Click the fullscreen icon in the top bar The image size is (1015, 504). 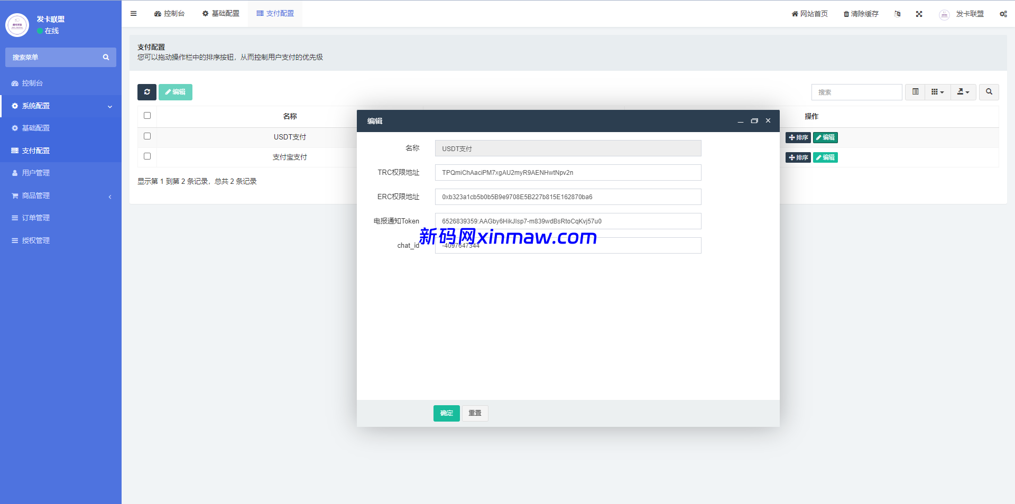pos(919,14)
